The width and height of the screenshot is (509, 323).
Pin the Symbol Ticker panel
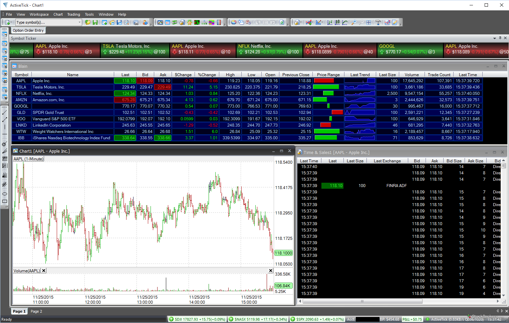[x=500, y=38]
